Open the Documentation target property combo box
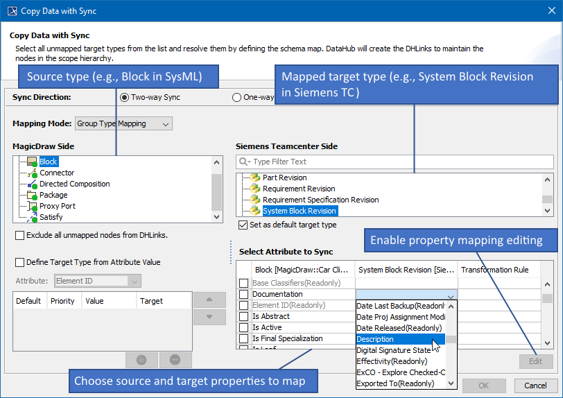 click(406, 295)
